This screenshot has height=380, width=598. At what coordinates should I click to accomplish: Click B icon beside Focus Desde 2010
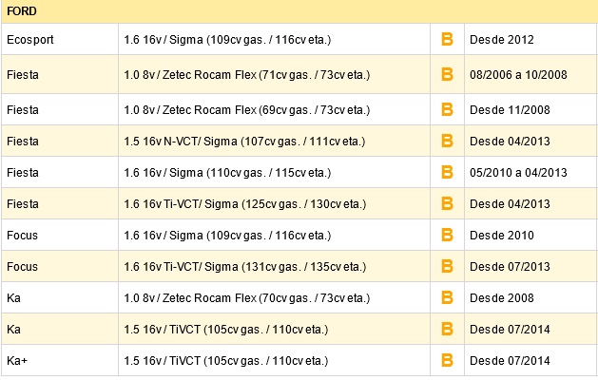(447, 236)
